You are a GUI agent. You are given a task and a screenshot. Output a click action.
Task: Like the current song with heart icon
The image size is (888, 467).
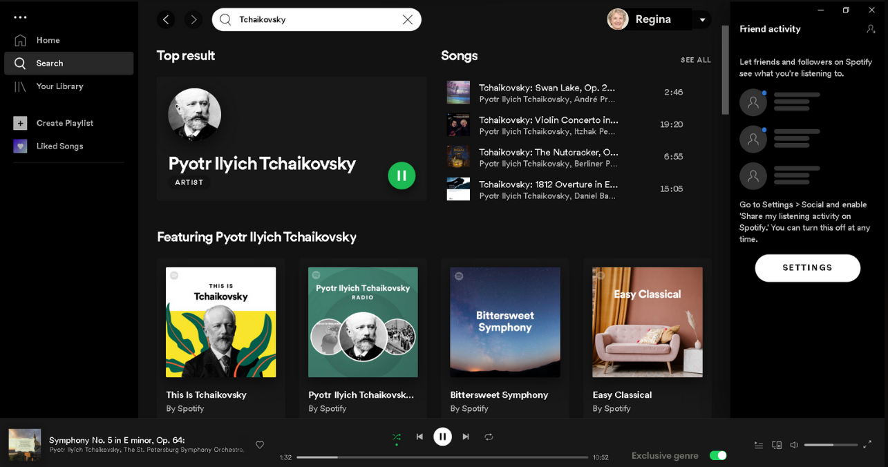[x=260, y=445]
